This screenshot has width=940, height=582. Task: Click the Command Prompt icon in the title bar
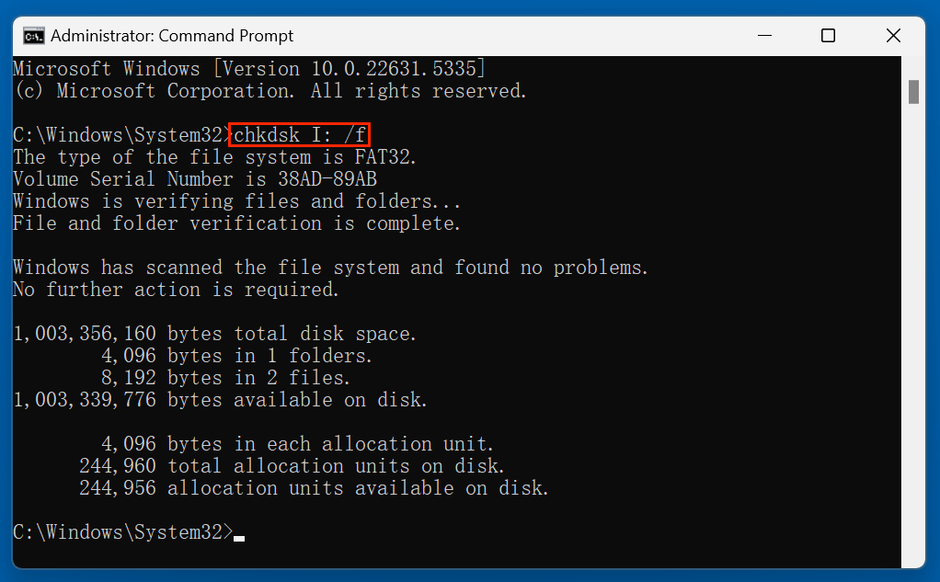(34, 35)
